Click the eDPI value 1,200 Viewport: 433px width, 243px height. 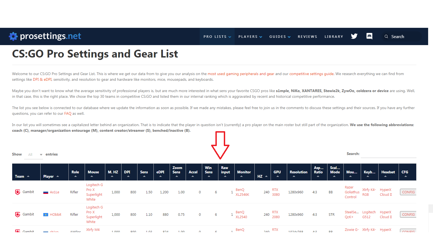[164, 192]
